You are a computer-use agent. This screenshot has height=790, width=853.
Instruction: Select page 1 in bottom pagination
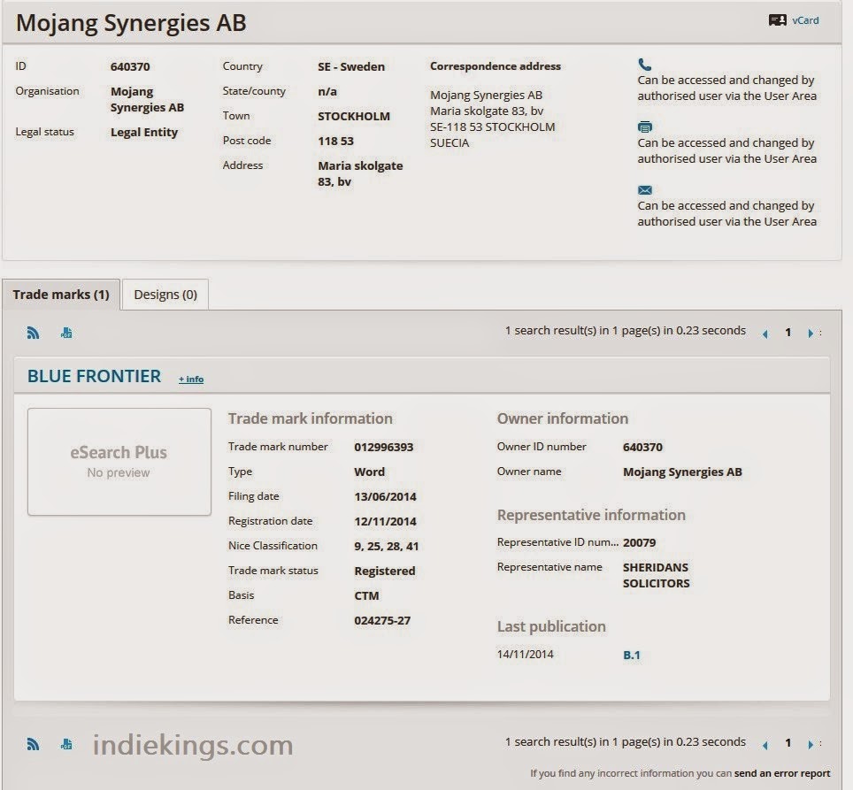tap(788, 743)
